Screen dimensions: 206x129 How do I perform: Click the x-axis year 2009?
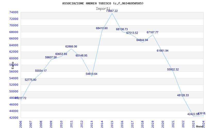click(x=51, y=124)
